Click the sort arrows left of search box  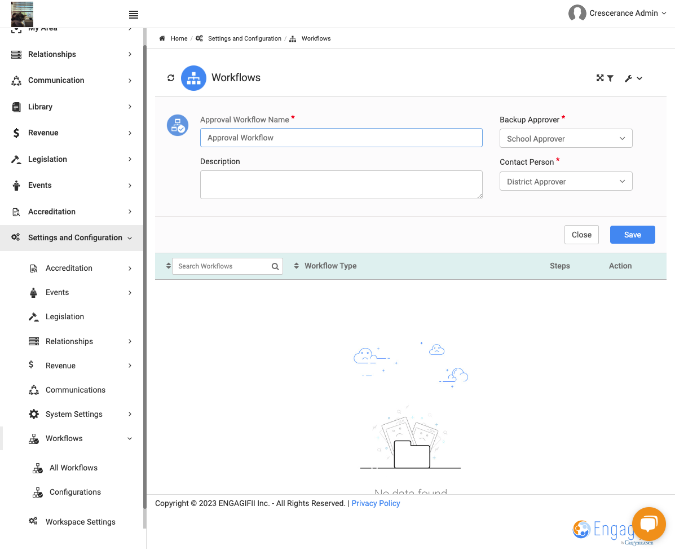(x=168, y=266)
